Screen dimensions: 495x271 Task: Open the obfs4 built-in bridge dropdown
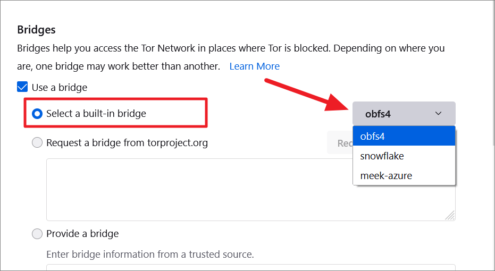click(404, 114)
